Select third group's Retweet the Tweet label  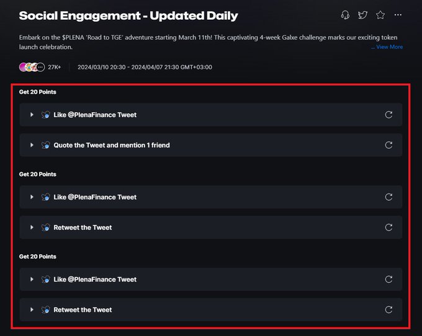[83, 310]
